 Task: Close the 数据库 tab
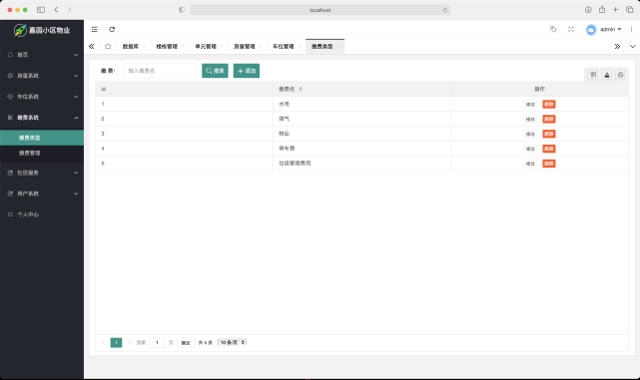(x=144, y=47)
